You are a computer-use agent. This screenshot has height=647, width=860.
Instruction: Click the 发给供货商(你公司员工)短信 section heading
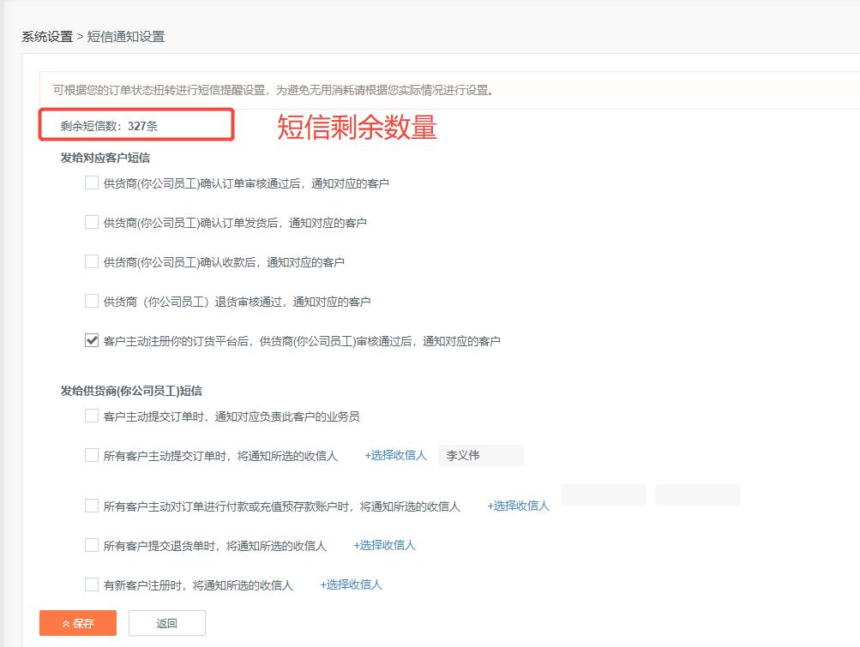pos(131,391)
